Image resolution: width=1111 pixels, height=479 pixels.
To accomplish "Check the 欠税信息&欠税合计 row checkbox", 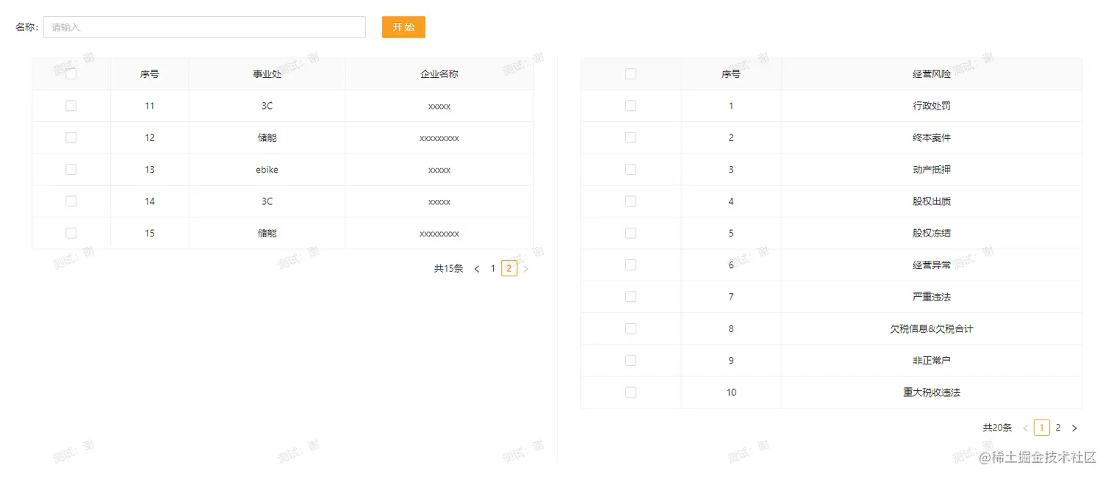I will [630, 328].
